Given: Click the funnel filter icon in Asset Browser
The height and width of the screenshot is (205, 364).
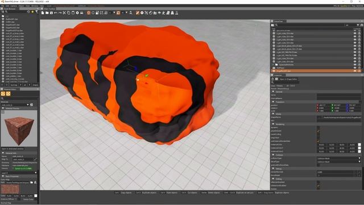Looking at the screenshot, I should pyautogui.click(x=36, y=11).
